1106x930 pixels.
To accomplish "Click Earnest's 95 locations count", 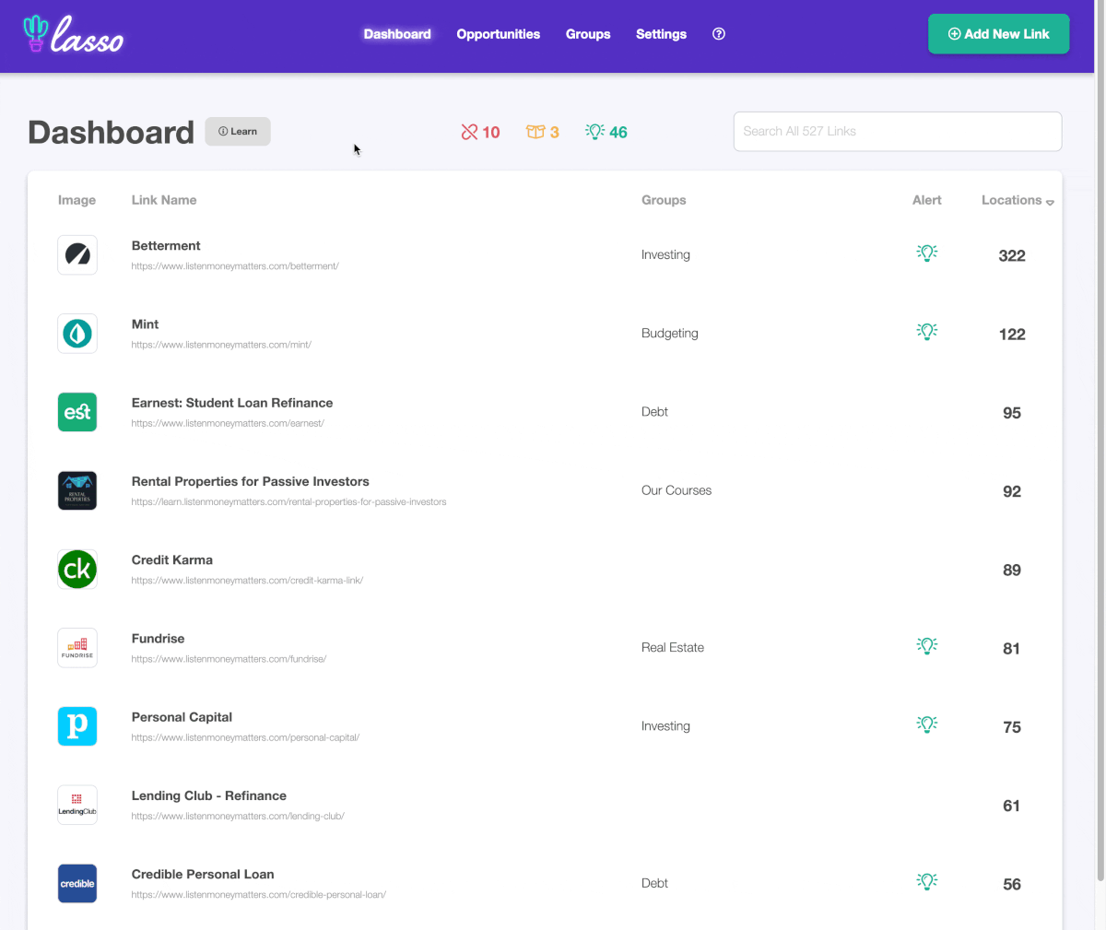I will pyautogui.click(x=1012, y=413).
